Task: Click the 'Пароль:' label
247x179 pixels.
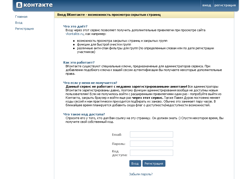Action: [118, 144]
